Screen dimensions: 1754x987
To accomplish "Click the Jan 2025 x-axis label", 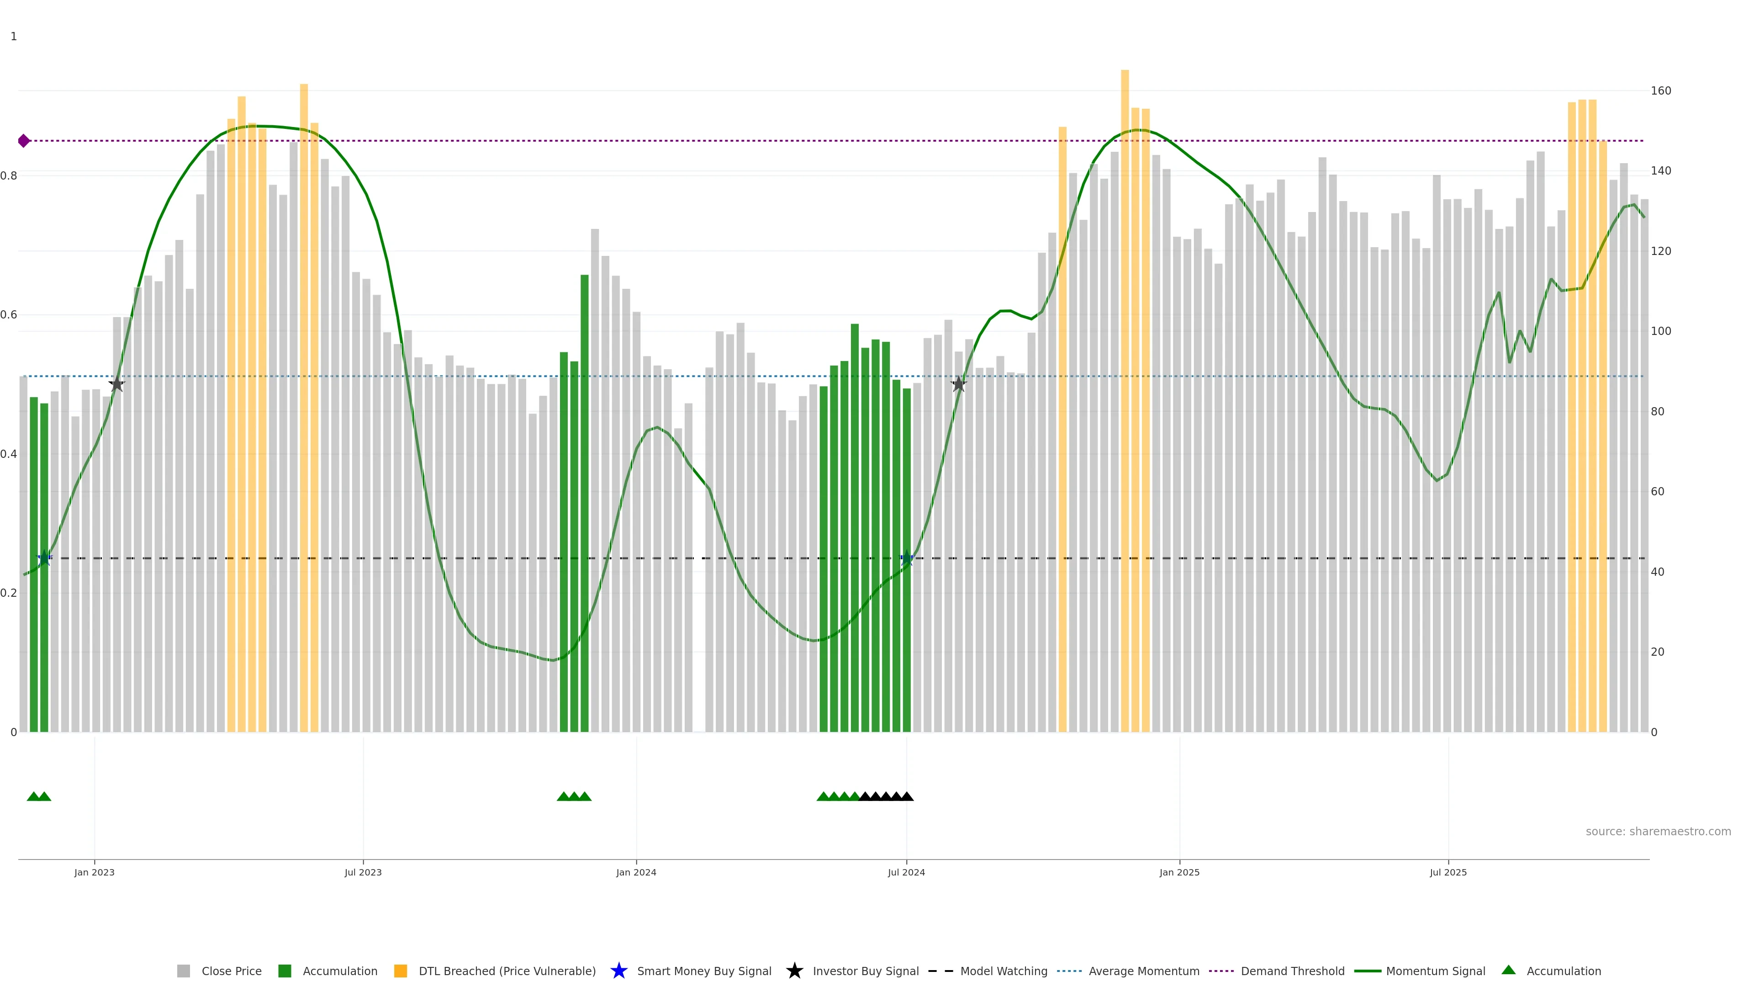I will [1179, 873].
